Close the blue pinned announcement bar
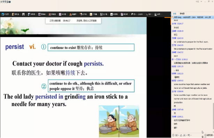214x138 pixels. (213, 17)
